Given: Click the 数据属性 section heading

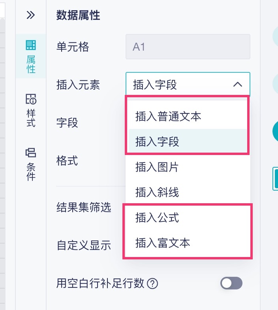Looking at the screenshot, I should click(x=78, y=15).
